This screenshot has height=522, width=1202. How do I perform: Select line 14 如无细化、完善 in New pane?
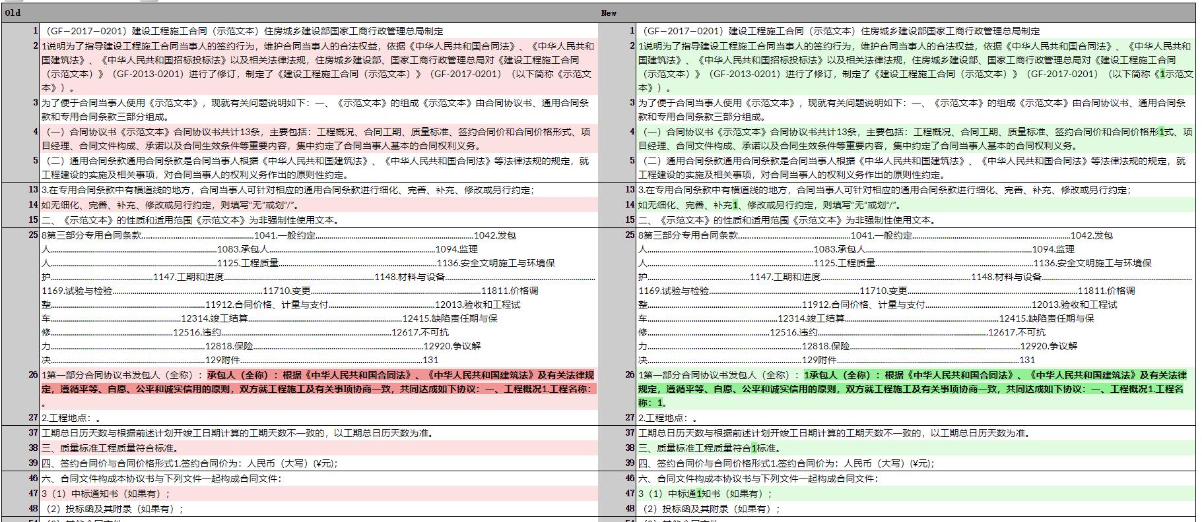pyautogui.click(x=916, y=205)
